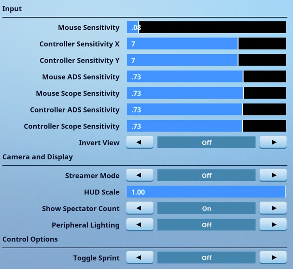
Task: Click the Controller Sensitivity Y slider bar
Action: 206,60
